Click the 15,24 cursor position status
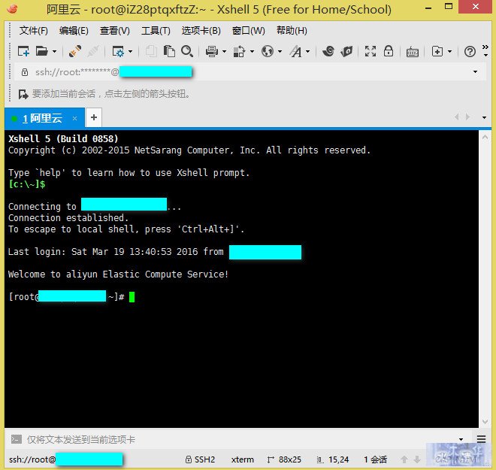This screenshot has width=496, height=470. point(333,459)
